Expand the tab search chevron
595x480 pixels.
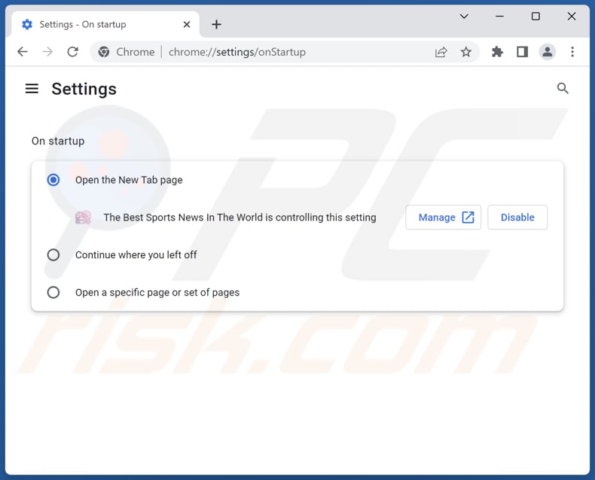tap(464, 17)
